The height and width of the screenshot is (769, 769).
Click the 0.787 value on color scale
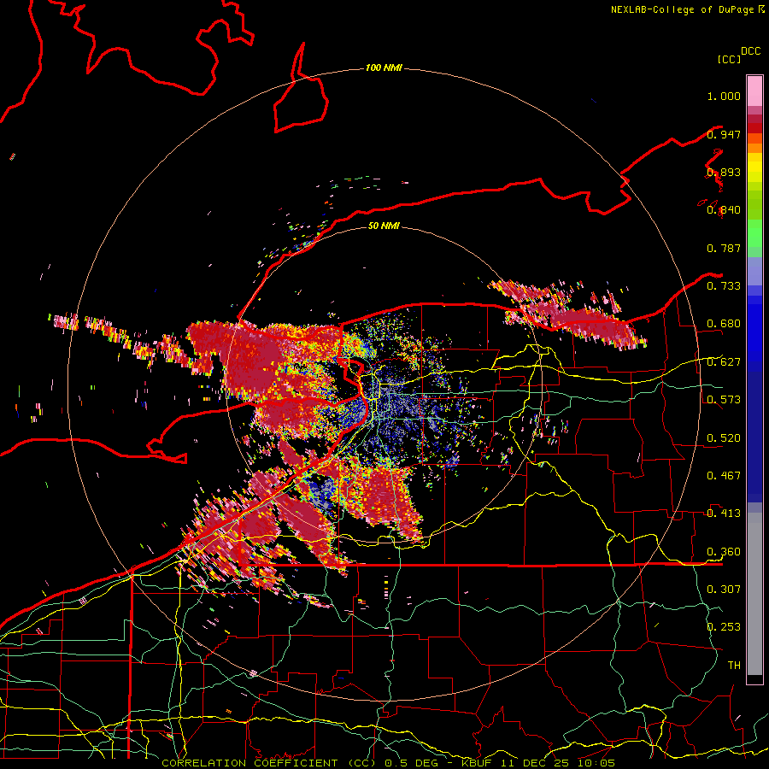724,248
